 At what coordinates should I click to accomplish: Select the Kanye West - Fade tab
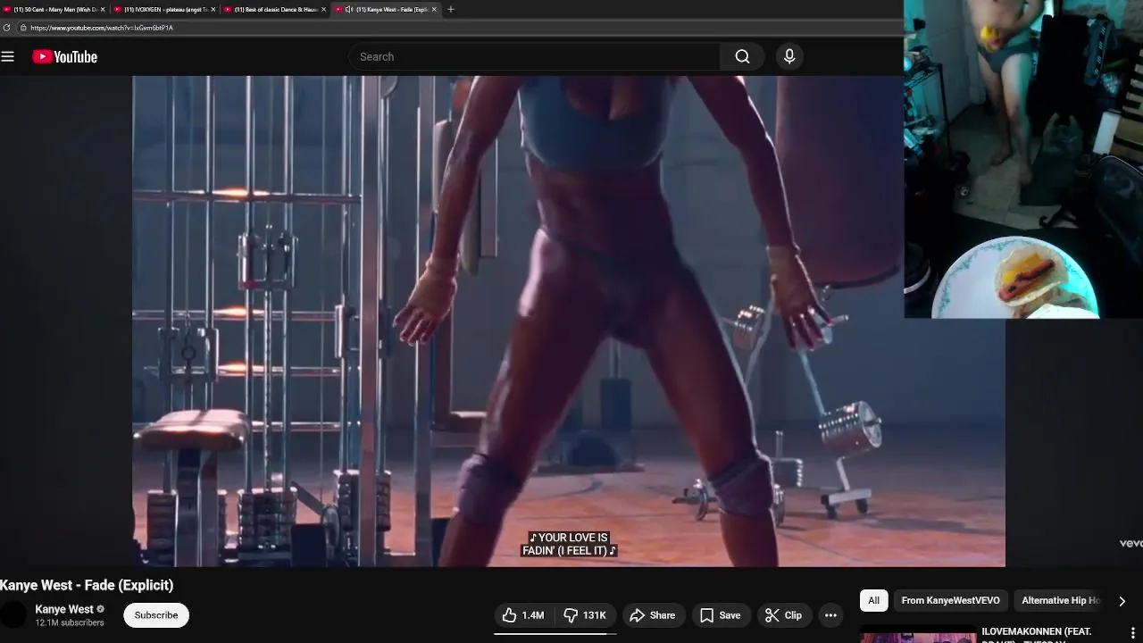coord(386,9)
